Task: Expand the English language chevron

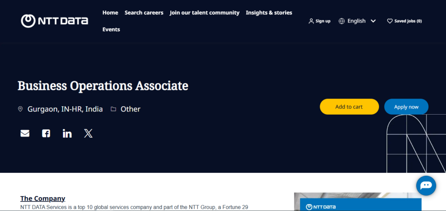Action: pos(373,21)
